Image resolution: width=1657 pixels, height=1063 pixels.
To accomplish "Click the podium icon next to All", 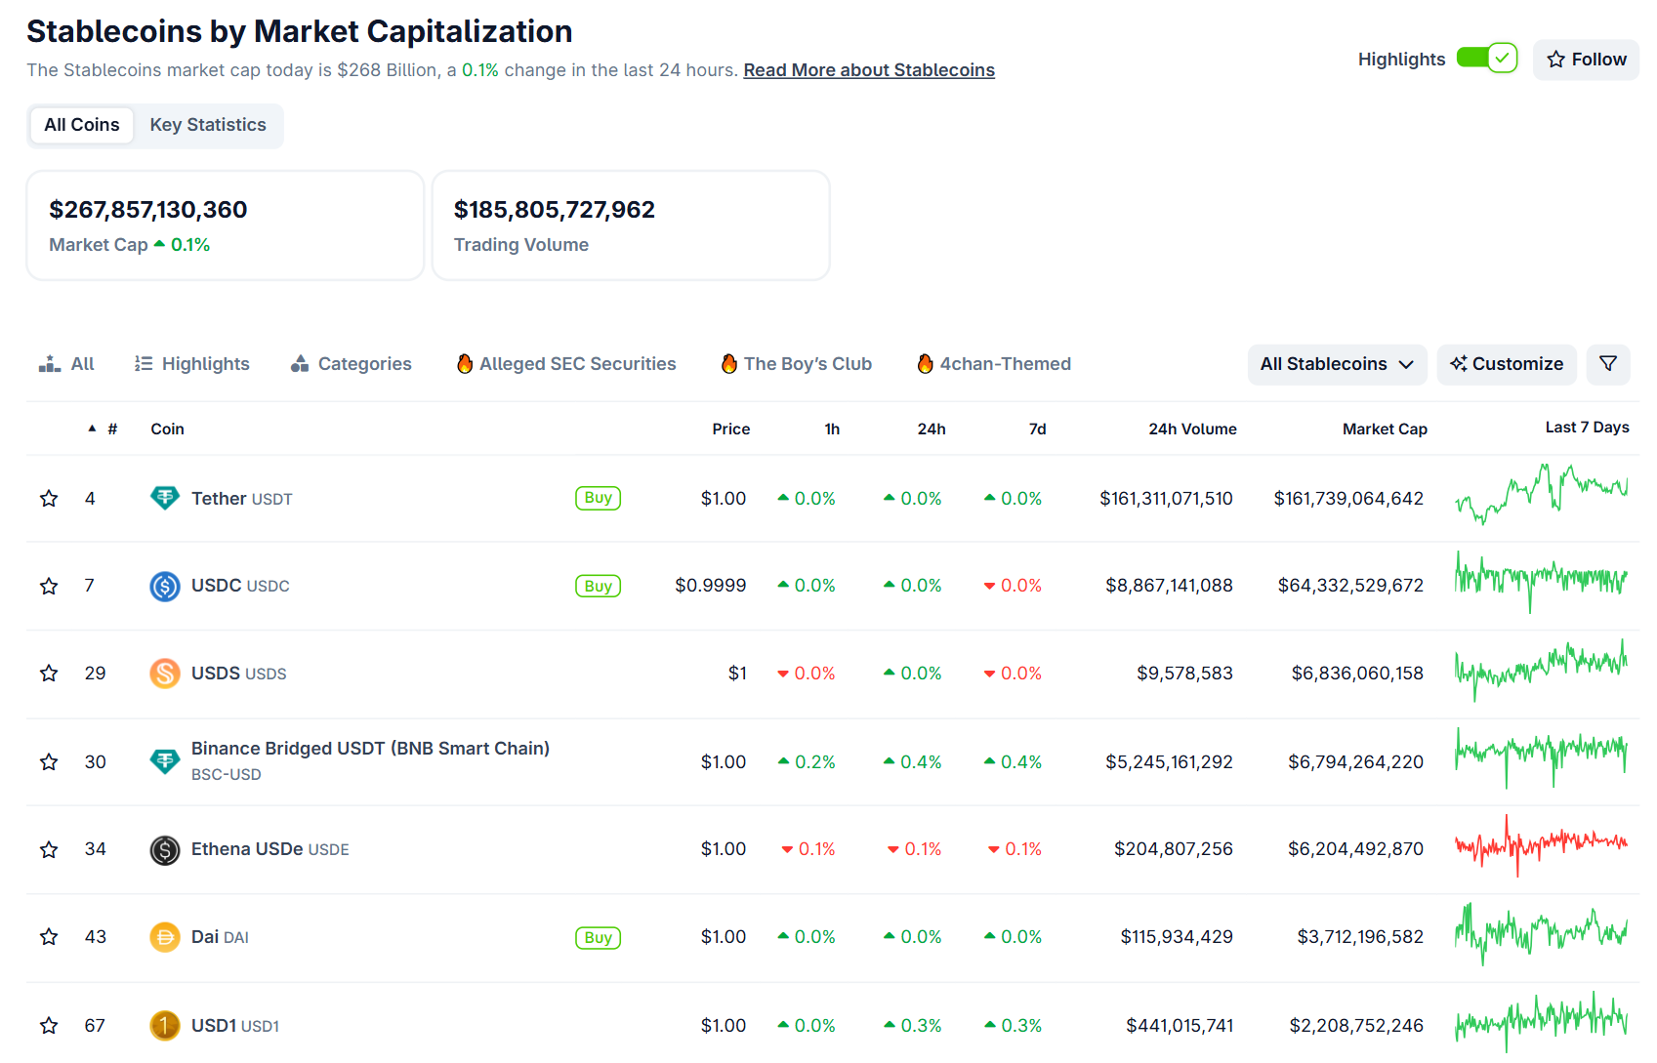I will click(50, 364).
